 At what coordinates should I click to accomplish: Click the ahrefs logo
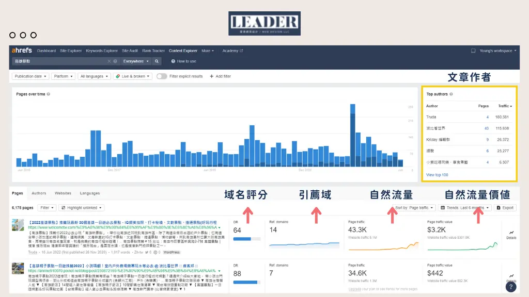click(x=21, y=51)
